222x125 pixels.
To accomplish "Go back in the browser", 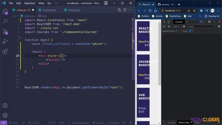I will [139, 11].
